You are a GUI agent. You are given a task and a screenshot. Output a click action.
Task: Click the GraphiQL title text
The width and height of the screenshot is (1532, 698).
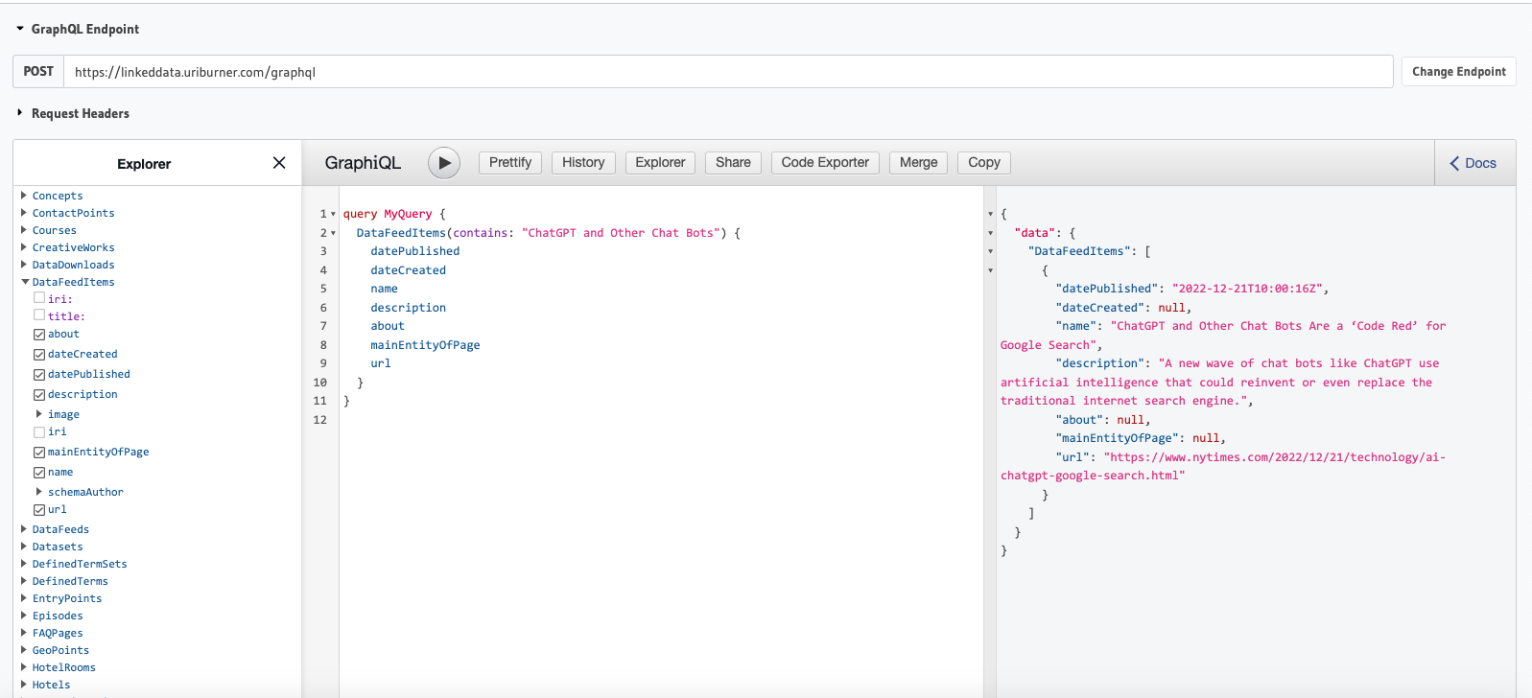[x=363, y=163]
